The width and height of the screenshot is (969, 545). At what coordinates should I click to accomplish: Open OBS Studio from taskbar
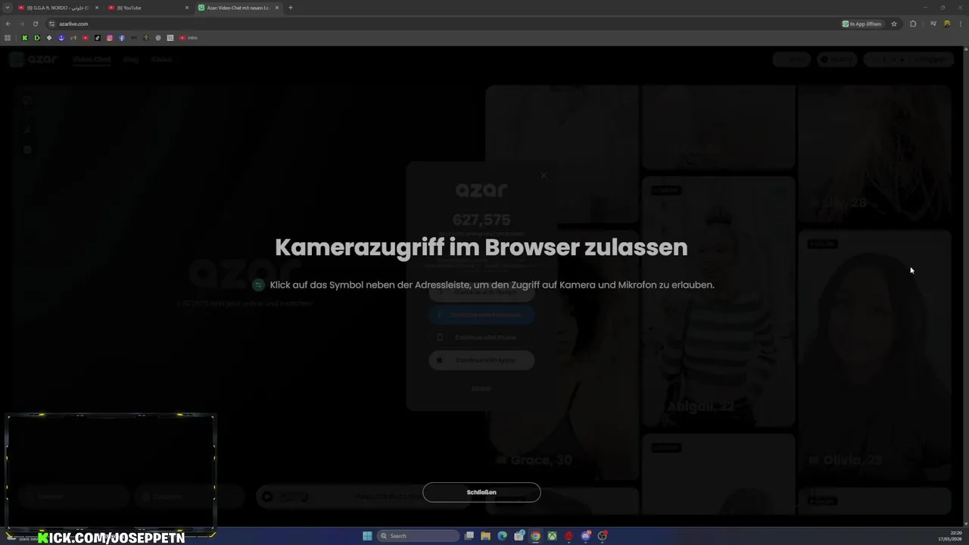coord(603,536)
